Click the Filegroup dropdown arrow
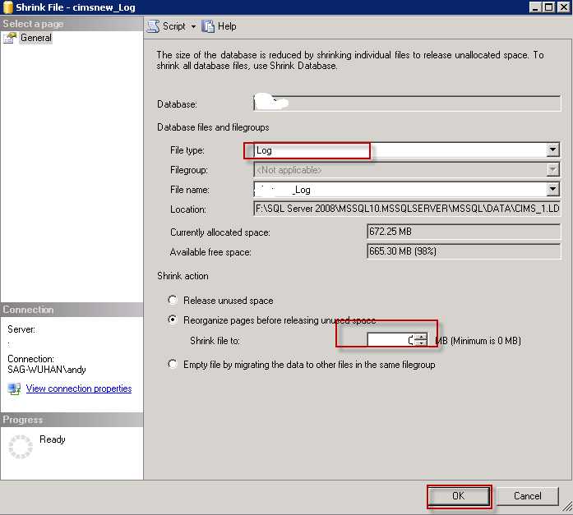 pyautogui.click(x=553, y=169)
